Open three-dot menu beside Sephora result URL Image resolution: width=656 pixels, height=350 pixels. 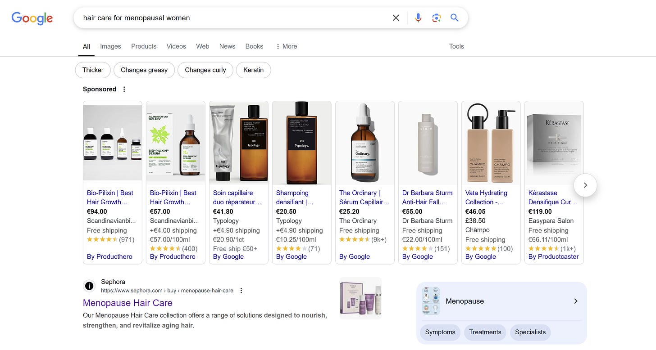click(x=241, y=291)
